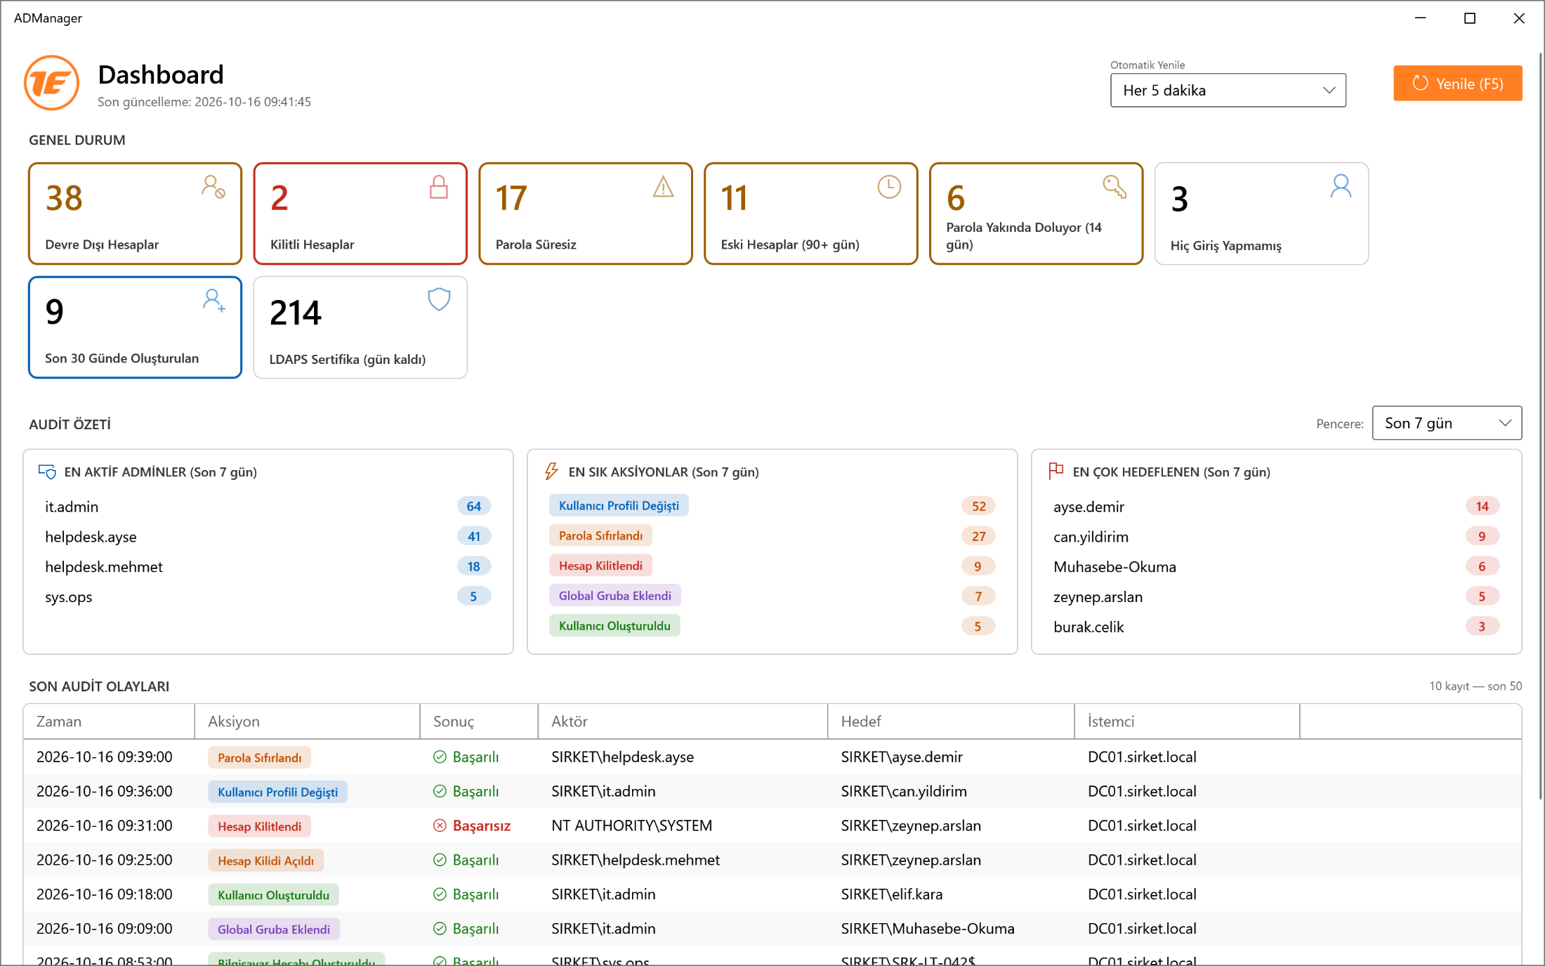This screenshot has height=966, width=1545.
Task: Select Muhasebe-Okuma in the most targeted list
Action: [1276, 567]
